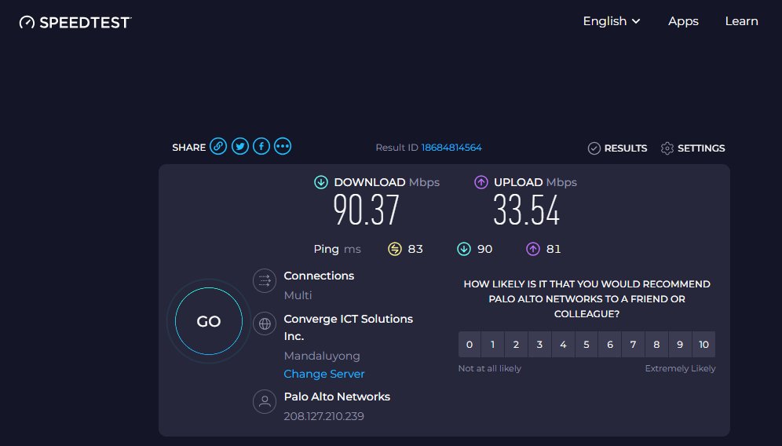Click the upload ping latency icon

pos(532,249)
